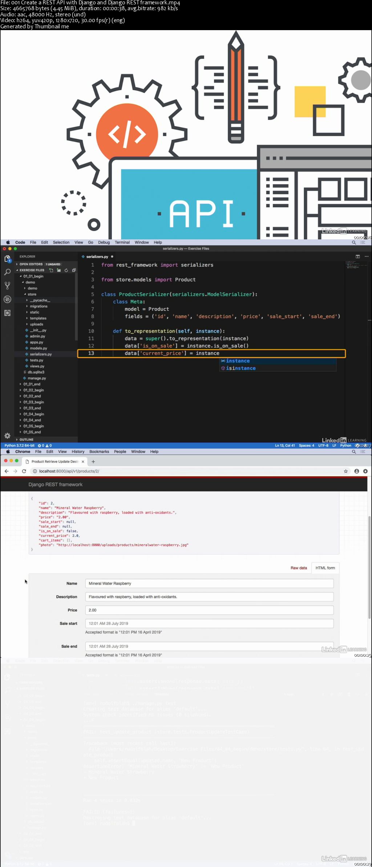Viewport: 372px width, 867px height.
Task: Click the VS Code editor minimap
Action: [356, 264]
